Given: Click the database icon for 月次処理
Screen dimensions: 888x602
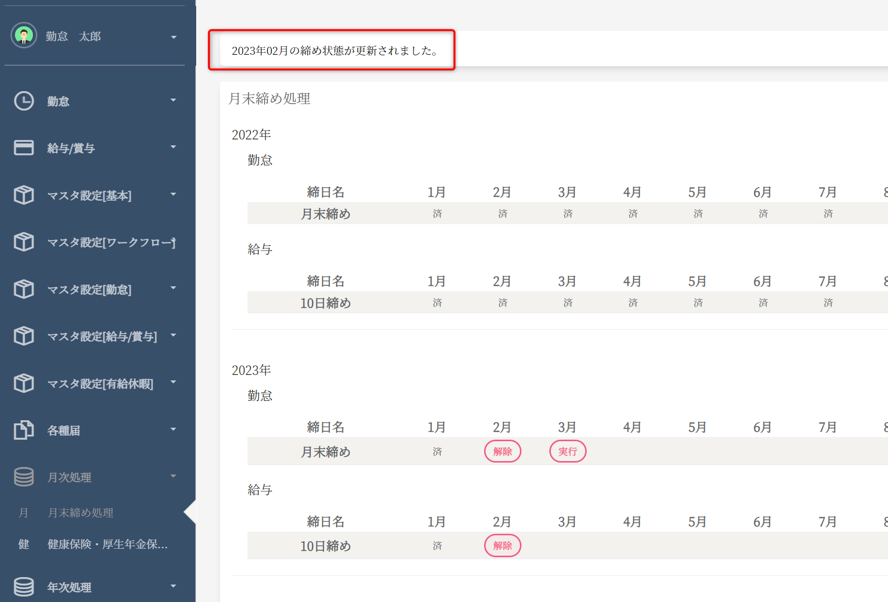Looking at the screenshot, I should tap(24, 477).
